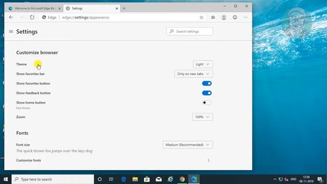This screenshot has width=327, height=184.
Task: Click the Fonts section heading
Action: (22, 133)
